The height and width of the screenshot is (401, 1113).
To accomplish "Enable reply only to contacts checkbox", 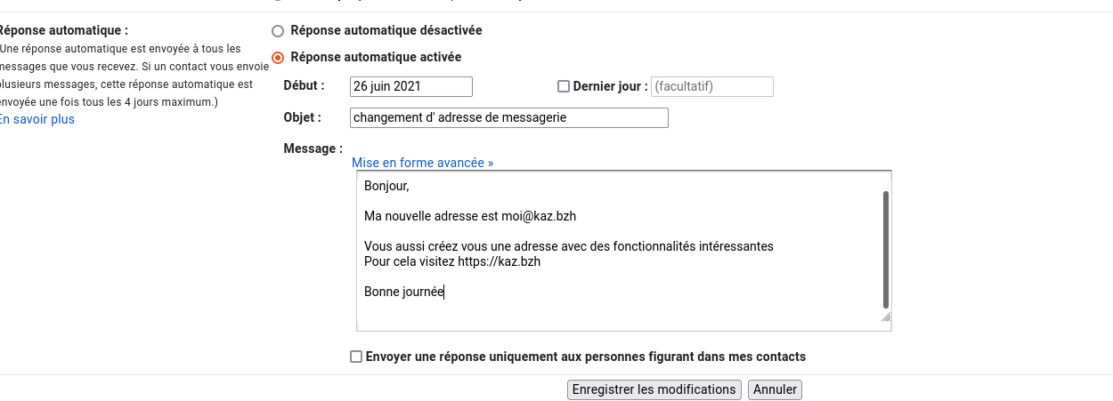I will 356,357.
